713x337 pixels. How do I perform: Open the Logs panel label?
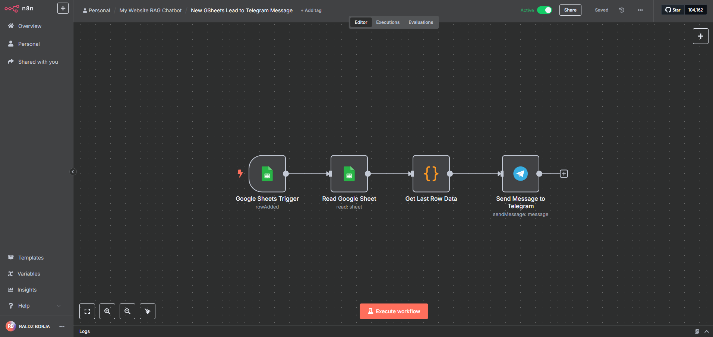85,331
